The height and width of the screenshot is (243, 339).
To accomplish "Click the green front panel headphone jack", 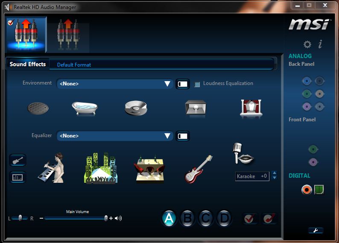I will (313, 149).
